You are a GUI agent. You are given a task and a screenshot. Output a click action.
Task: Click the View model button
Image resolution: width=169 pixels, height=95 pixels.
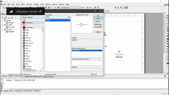click(x=98, y=27)
